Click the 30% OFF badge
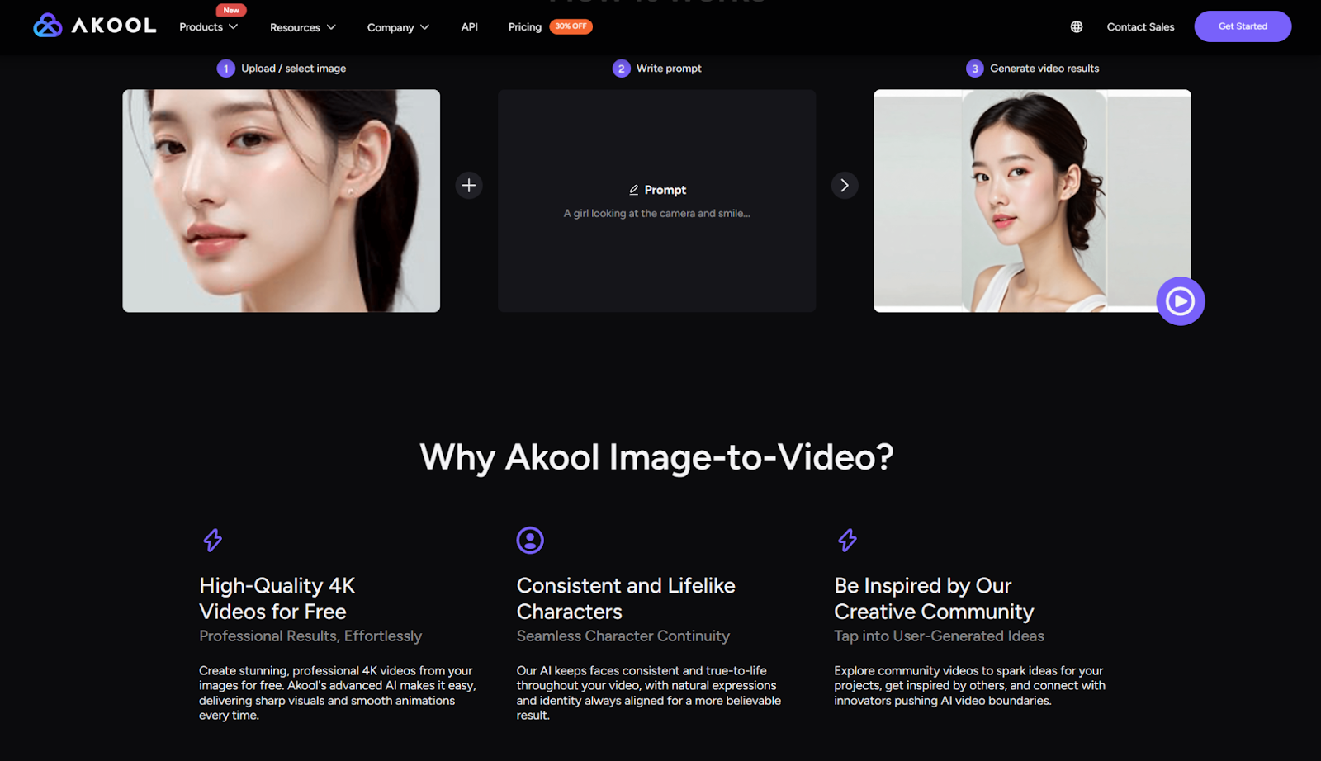 pos(571,26)
